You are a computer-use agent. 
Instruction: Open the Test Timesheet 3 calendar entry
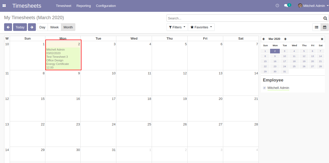[x=63, y=59]
